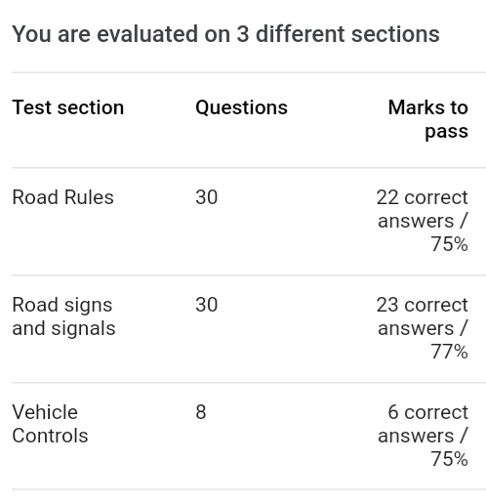Select the Road signs and signals label

pos(63,316)
